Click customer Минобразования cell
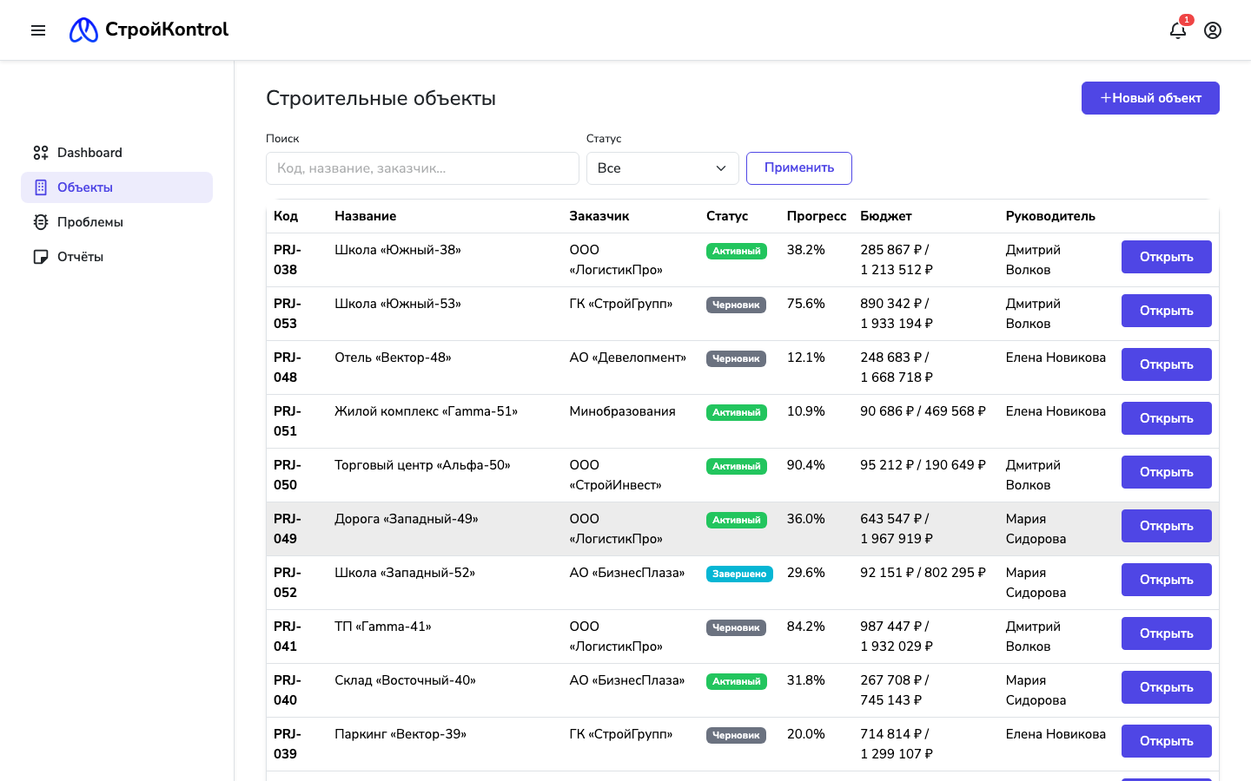Viewport: 1251px width, 781px height. (x=623, y=411)
